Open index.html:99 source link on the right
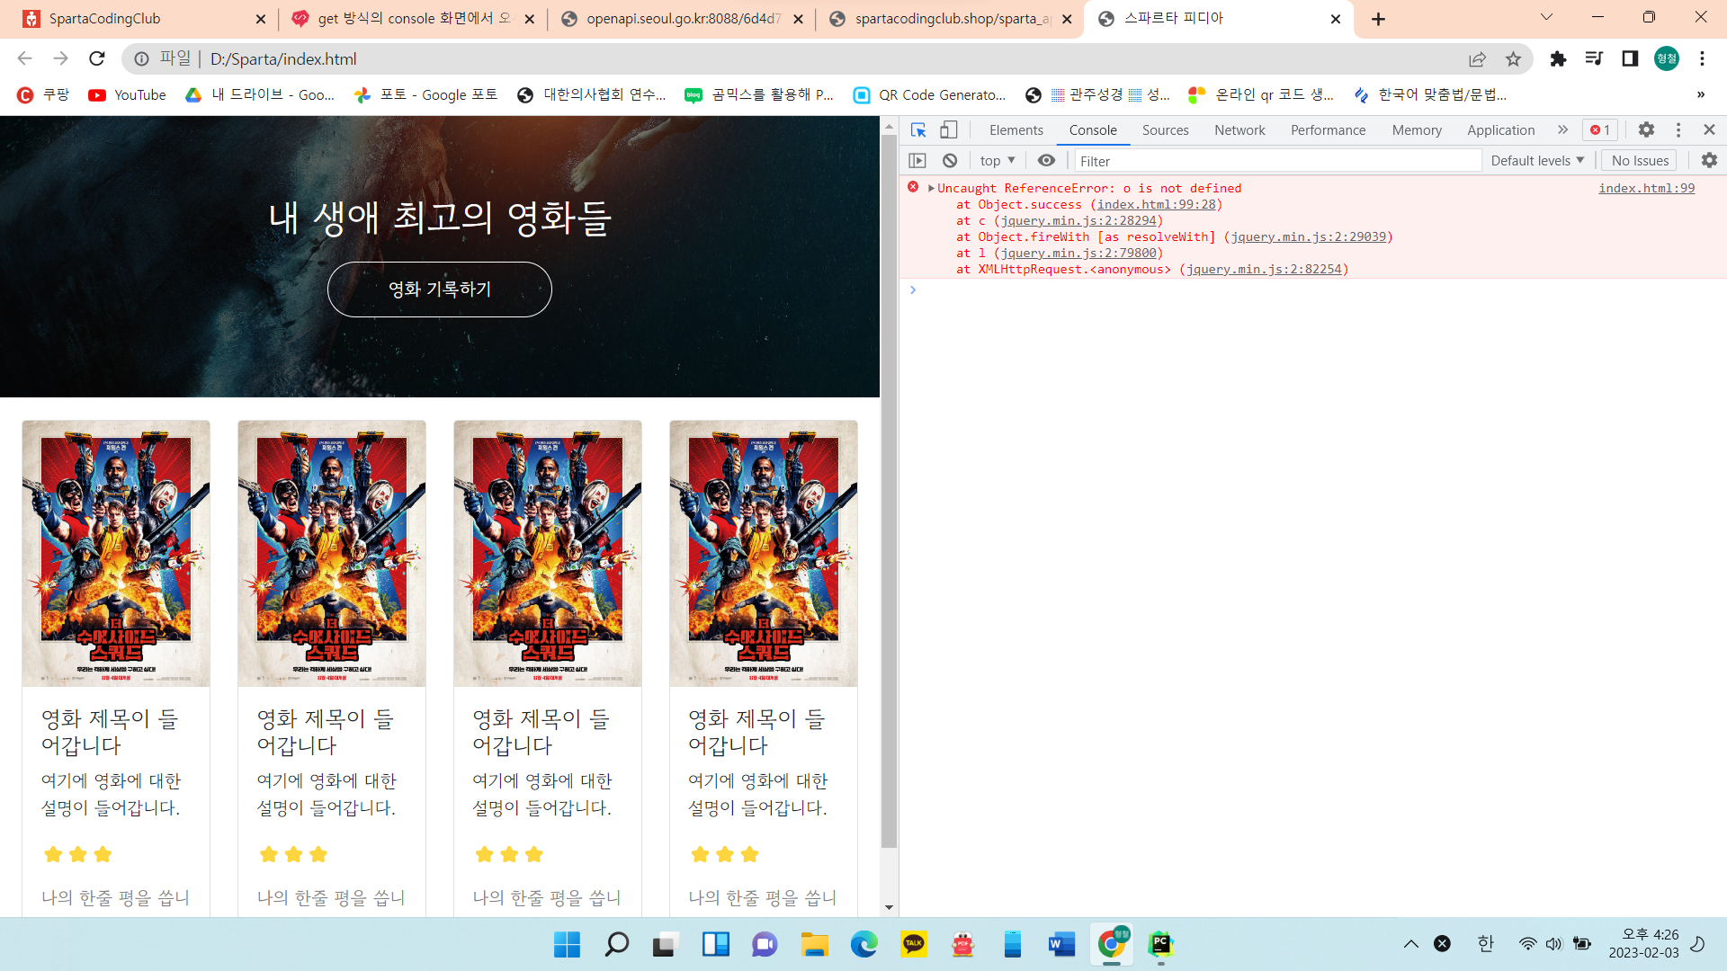 [x=1646, y=188]
